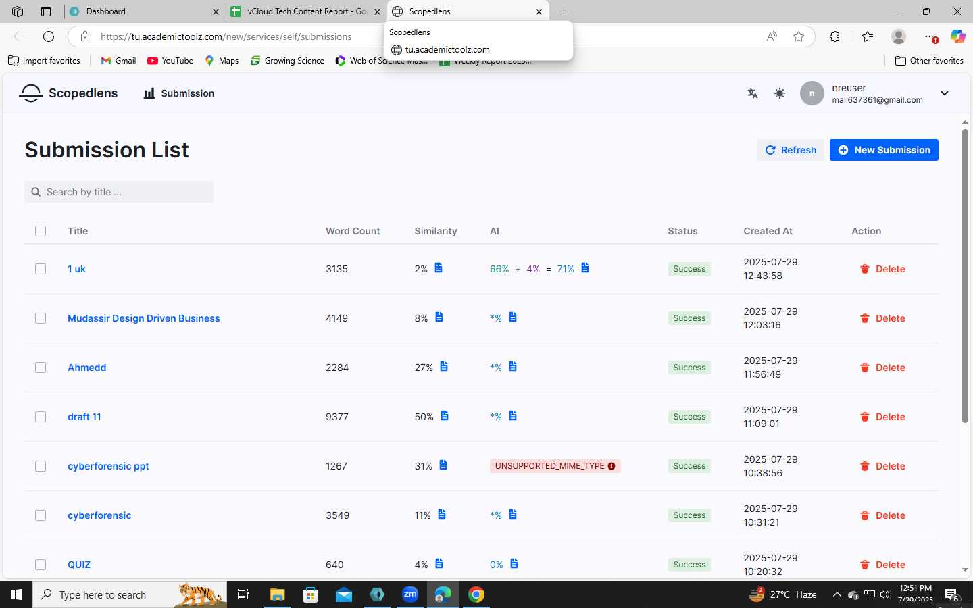Open the cyberforensic ppt submission link

tap(108, 466)
